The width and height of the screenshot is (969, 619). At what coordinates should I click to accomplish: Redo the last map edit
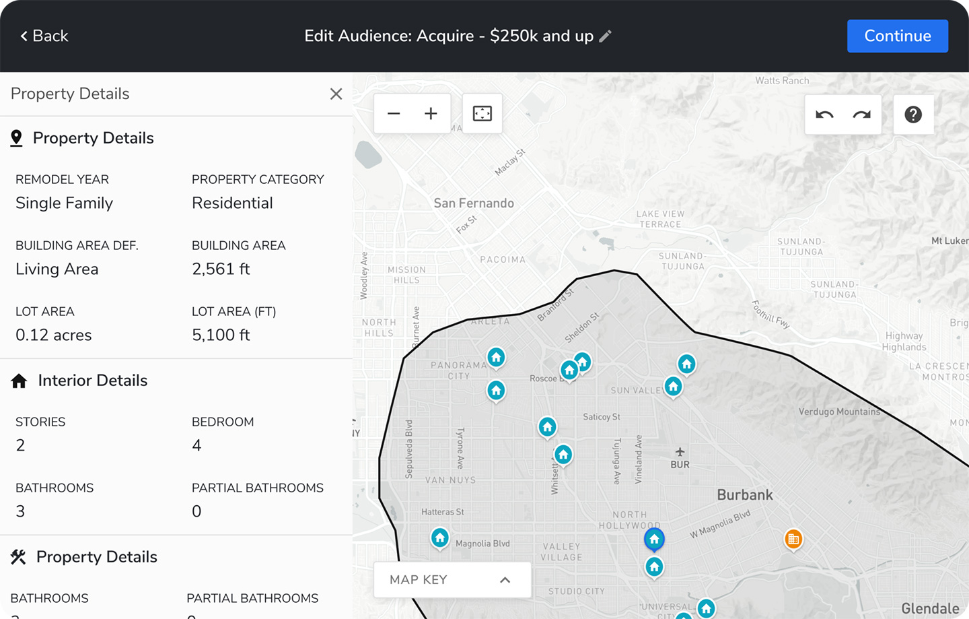[x=862, y=115]
